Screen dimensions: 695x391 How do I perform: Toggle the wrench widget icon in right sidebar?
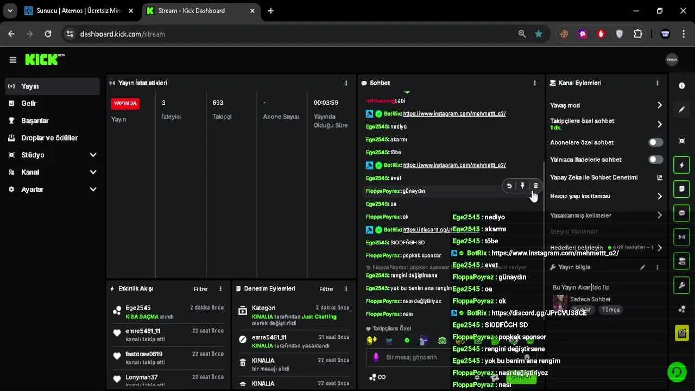coord(682,285)
